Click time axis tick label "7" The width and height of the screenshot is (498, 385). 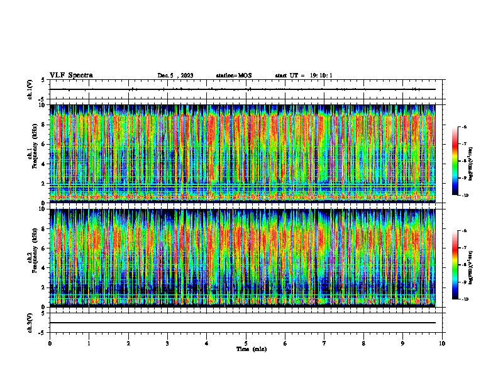pos(324,343)
